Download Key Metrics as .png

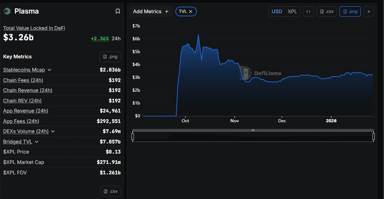tap(110, 57)
